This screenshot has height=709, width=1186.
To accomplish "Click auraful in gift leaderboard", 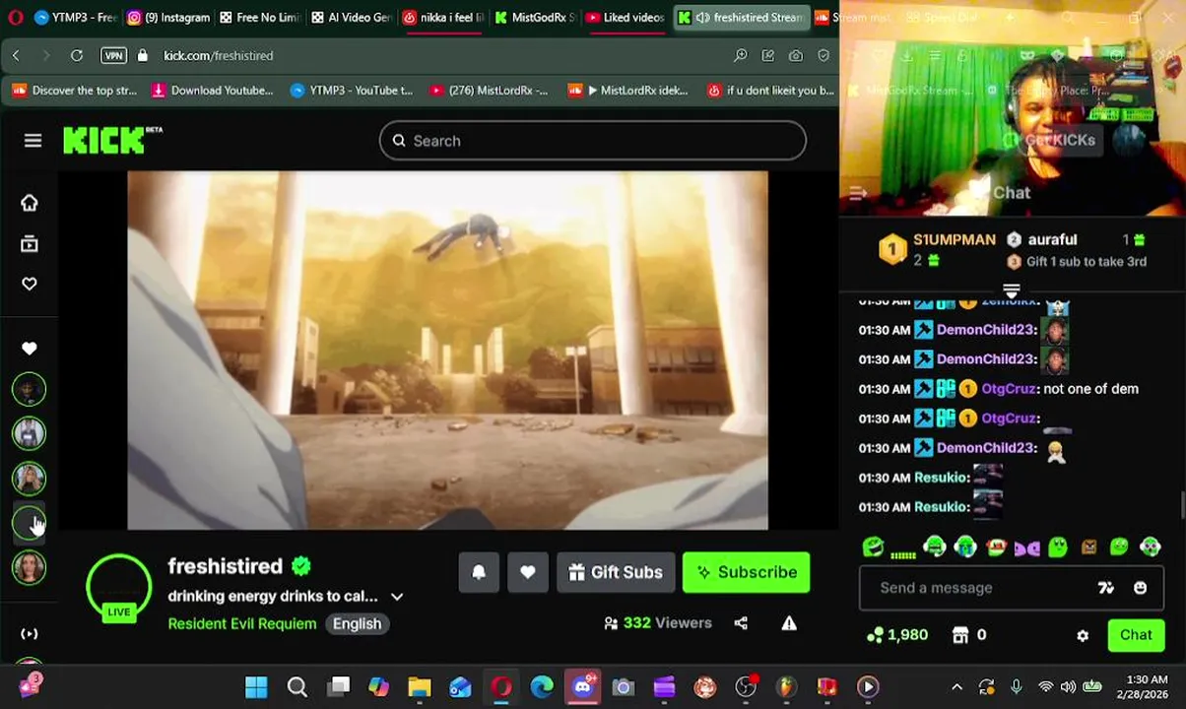I will click(1052, 239).
